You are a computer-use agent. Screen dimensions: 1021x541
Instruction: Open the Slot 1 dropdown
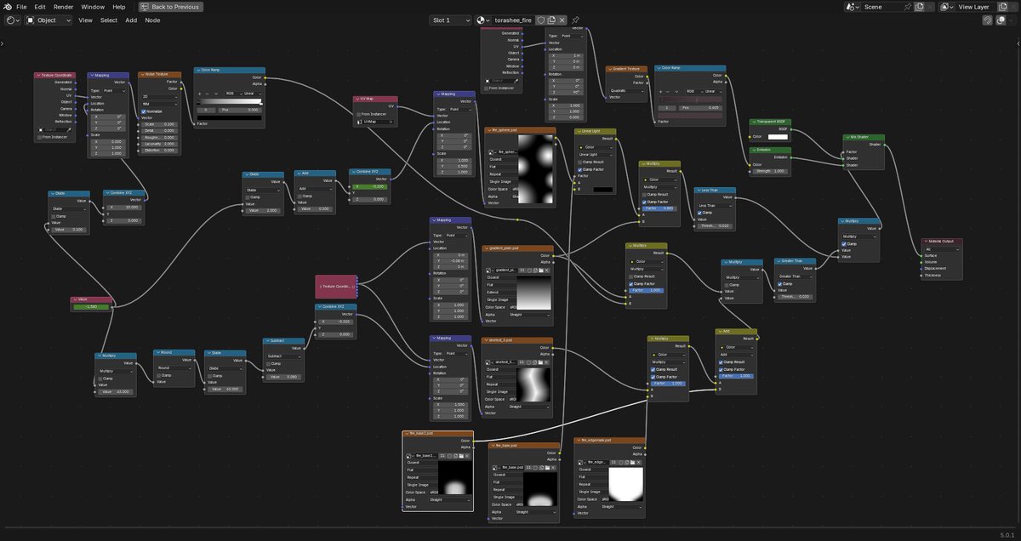point(450,20)
